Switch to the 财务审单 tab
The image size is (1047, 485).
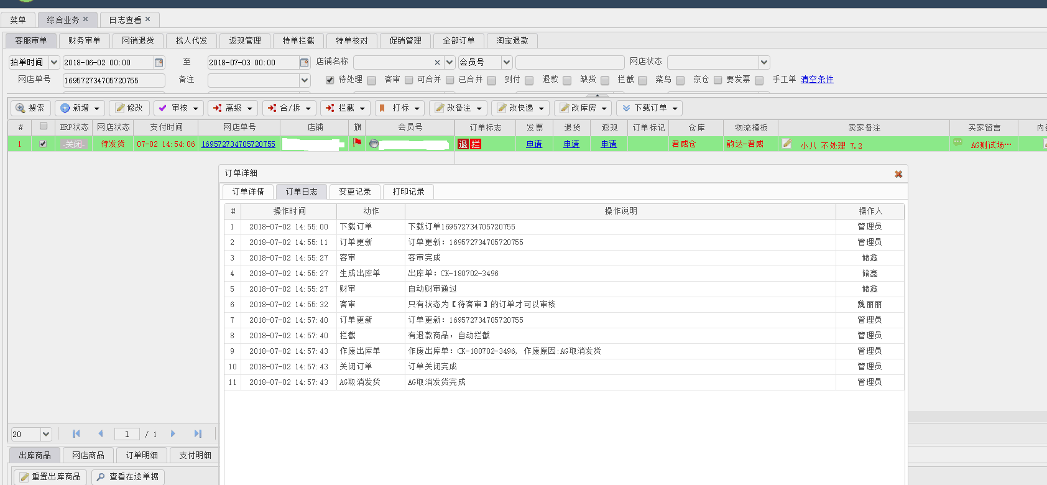click(x=84, y=40)
